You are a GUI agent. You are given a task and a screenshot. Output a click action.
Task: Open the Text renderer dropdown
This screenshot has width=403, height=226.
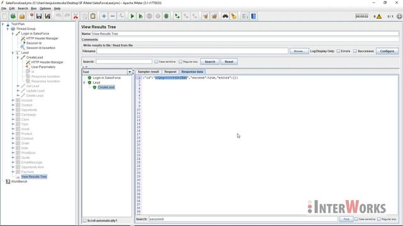tap(130, 72)
